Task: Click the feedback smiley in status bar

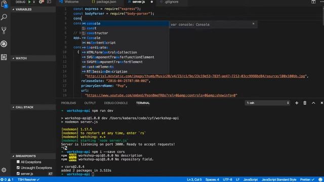Action: click(320, 180)
